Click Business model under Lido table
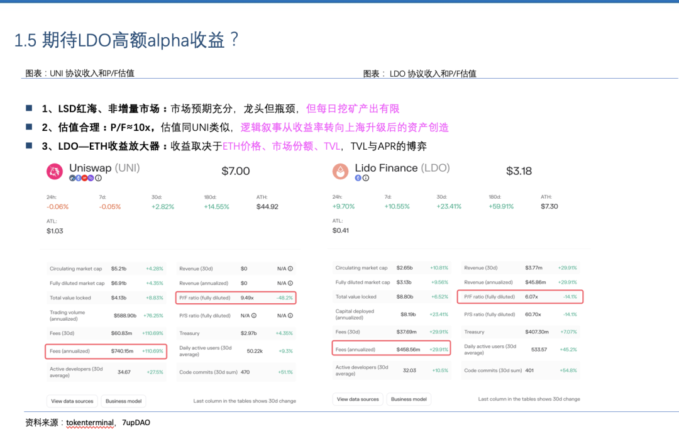Image resolution: width=679 pixels, height=429 pixels. pos(409,399)
